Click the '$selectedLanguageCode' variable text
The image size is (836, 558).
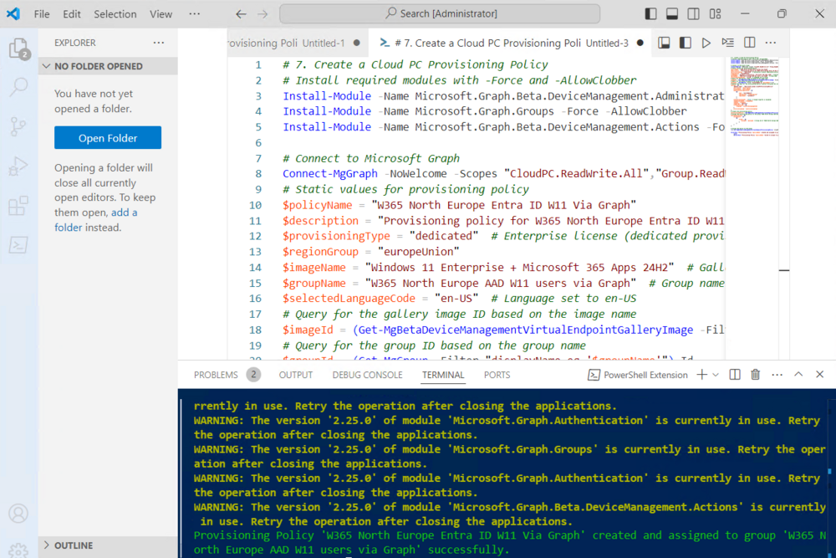pos(349,298)
